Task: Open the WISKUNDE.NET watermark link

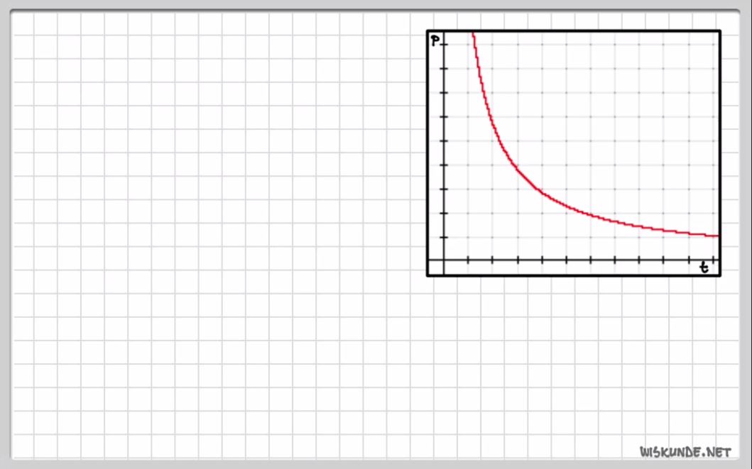Action: [x=685, y=451]
